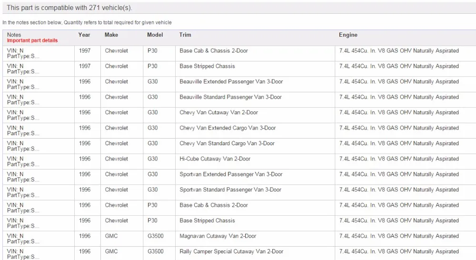This screenshot has height=260, width=476.
Task: Click the quantity note text above the table
Action: (87, 22)
